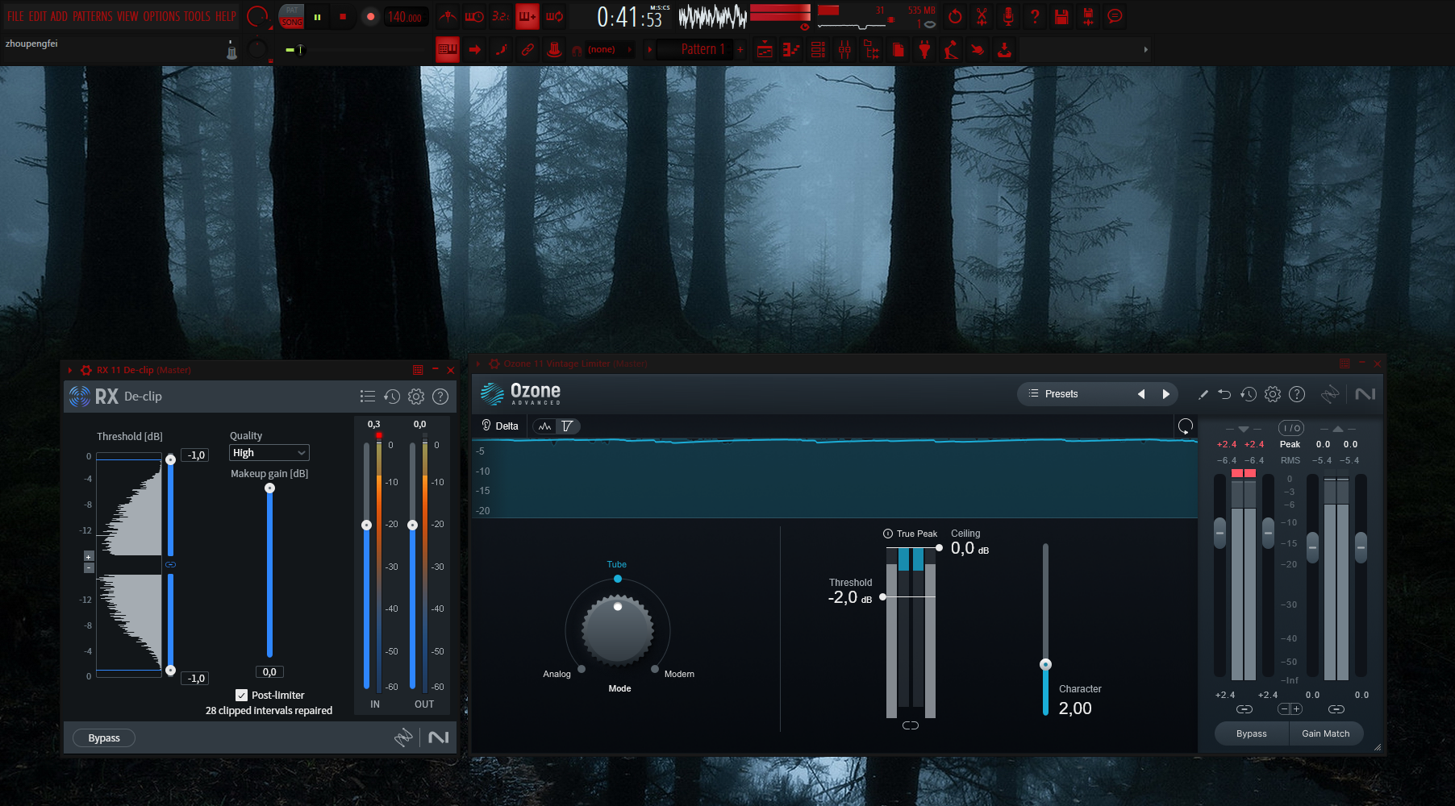Open the VIEW menu
The image size is (1455, 806).
[127, 16]
